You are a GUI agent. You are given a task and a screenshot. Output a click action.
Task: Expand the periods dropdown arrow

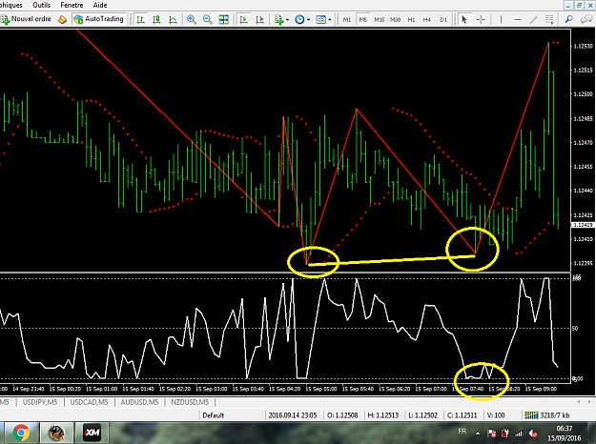click(x=308, y=19)
